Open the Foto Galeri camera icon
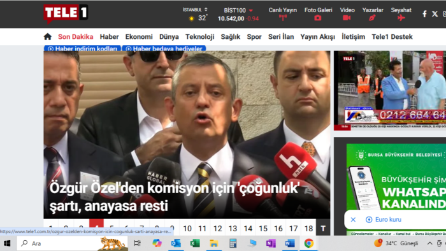 click(318, 18)
